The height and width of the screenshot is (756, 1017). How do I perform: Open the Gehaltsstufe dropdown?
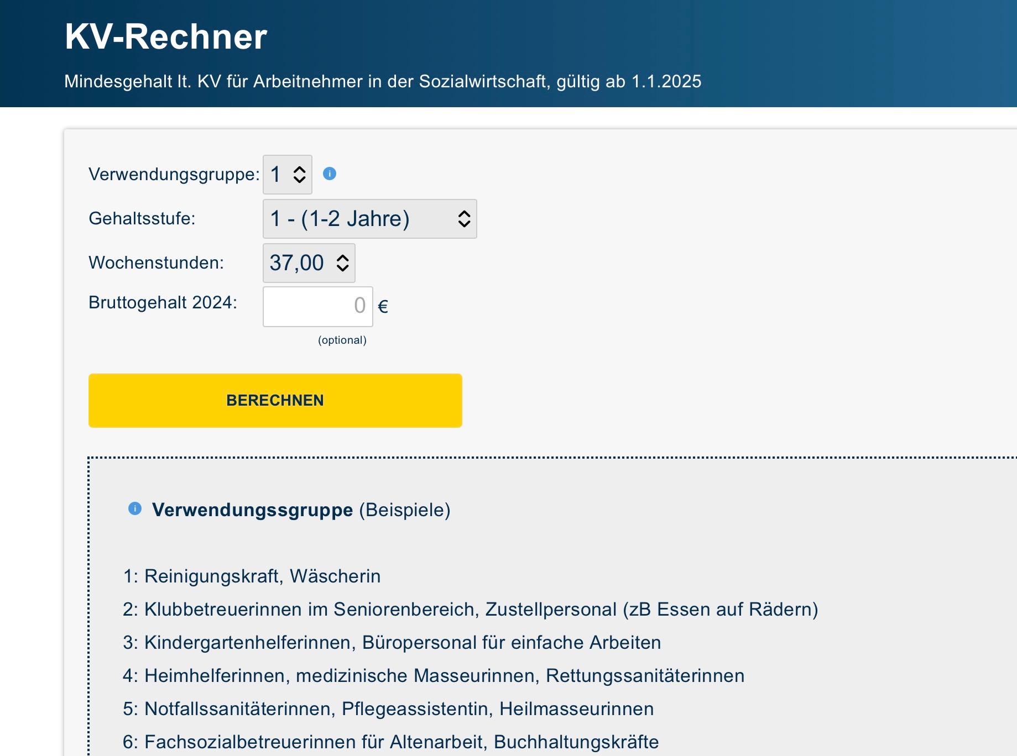click(x=370, y=219)
